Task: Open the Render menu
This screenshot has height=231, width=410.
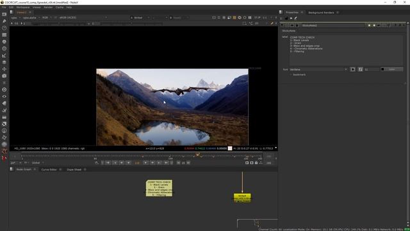Action: tap(48, 7)
